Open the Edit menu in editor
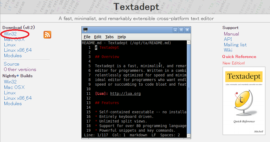 click(98, 37)
